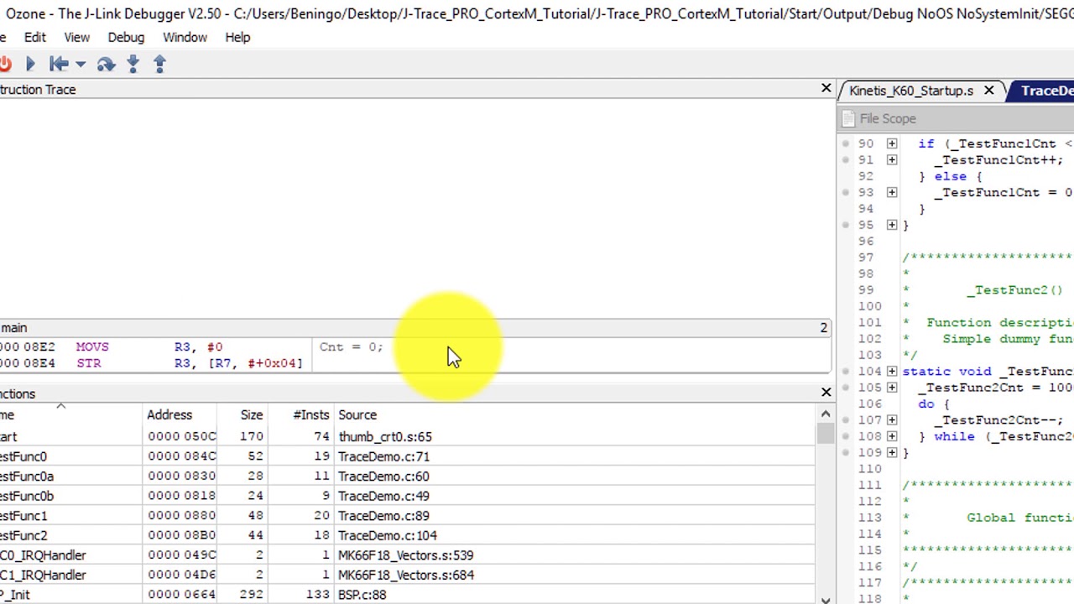The height and width of the screenshot is (604, 1074).
Task: Expand assembly for source line 93
Action: [892, 192]
